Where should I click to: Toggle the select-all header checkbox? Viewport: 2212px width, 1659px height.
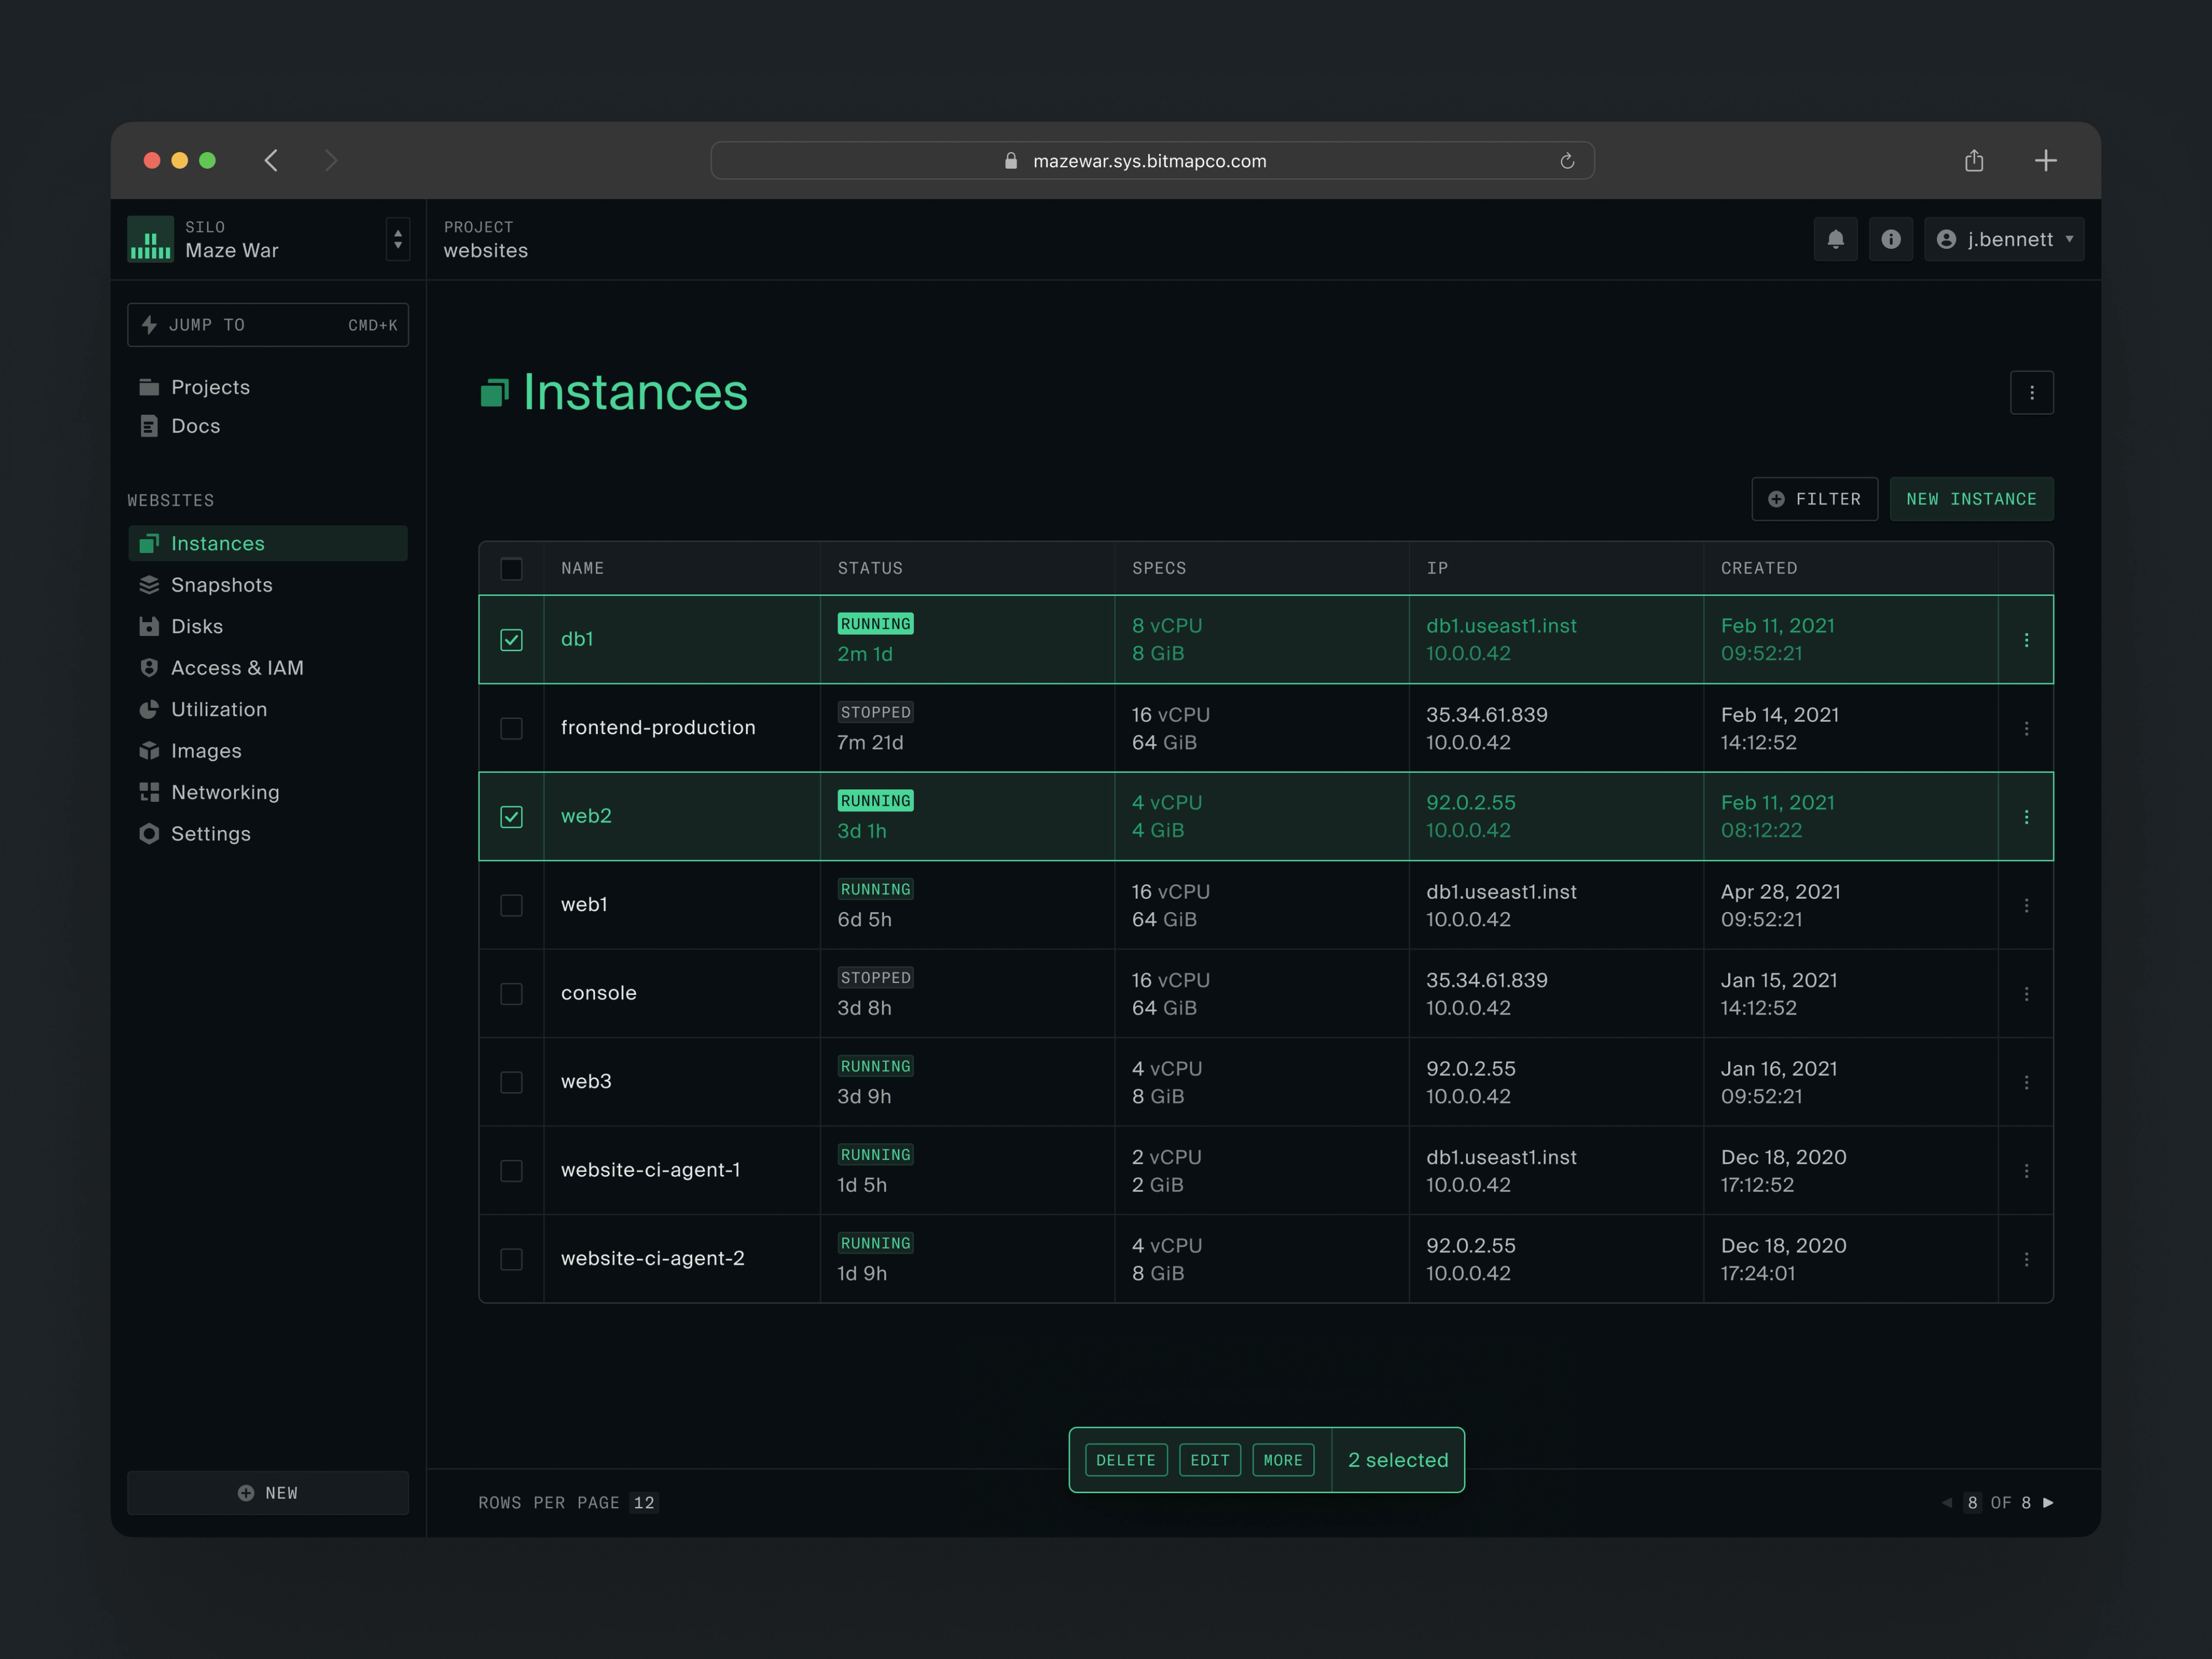tap(511, 569)
